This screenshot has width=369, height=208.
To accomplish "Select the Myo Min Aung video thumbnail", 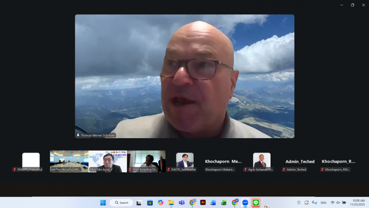I will click(108, 161).
